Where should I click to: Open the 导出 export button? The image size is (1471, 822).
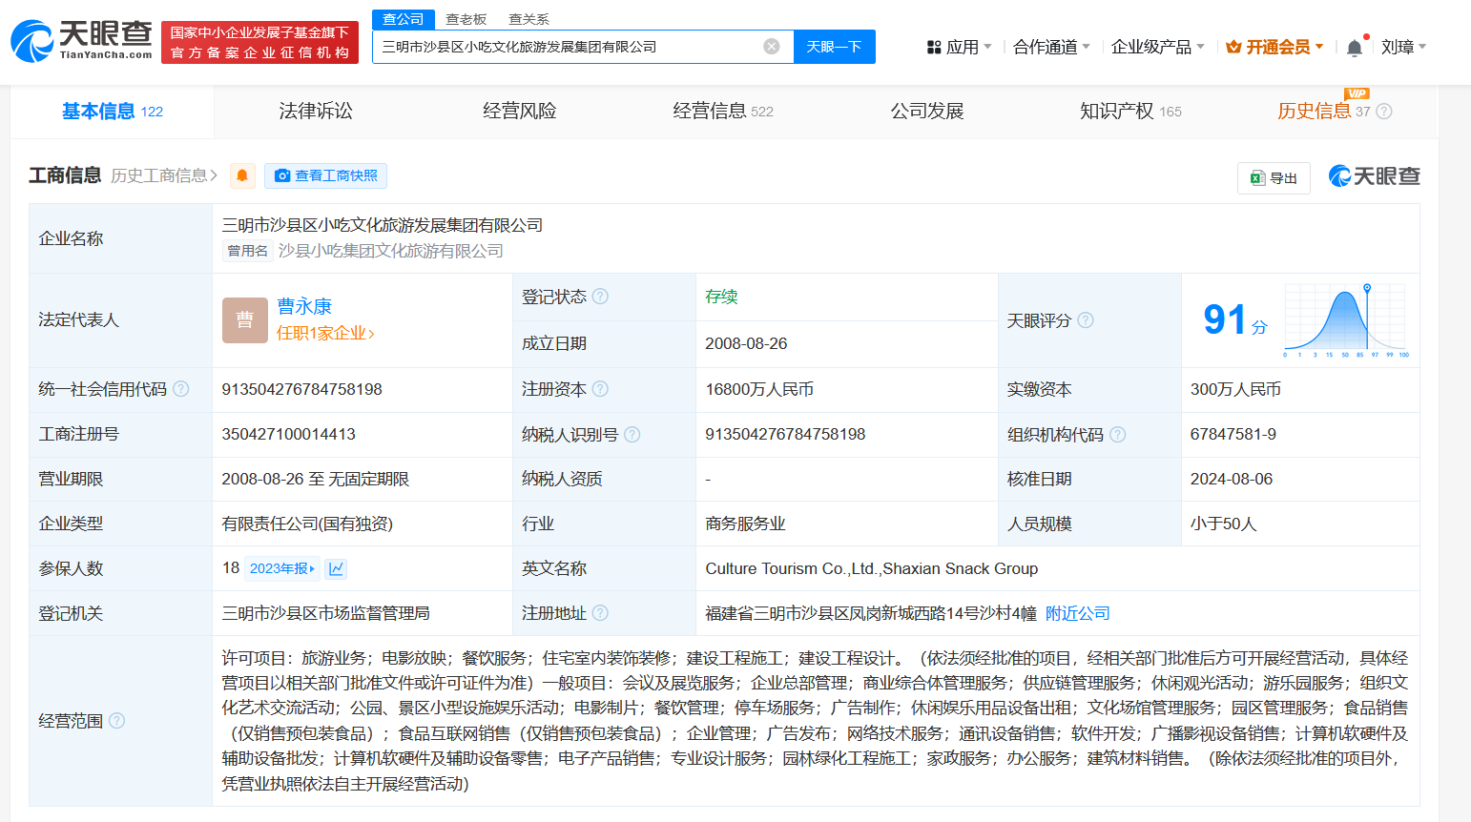[x=1274, y=178]
